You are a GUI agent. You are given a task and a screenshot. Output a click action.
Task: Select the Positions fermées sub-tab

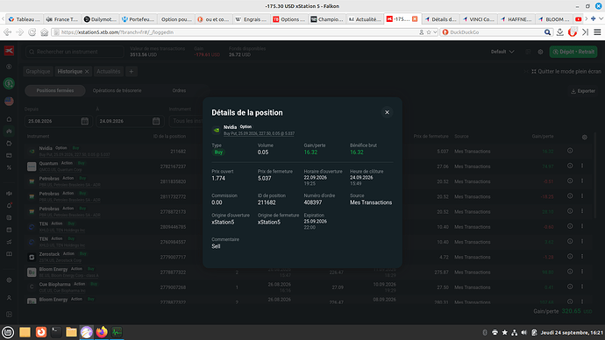tap(55, 90)
